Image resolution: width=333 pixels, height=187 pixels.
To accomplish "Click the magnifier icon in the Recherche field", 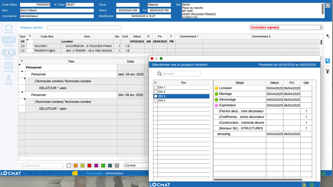I will (x=23, y=165).
